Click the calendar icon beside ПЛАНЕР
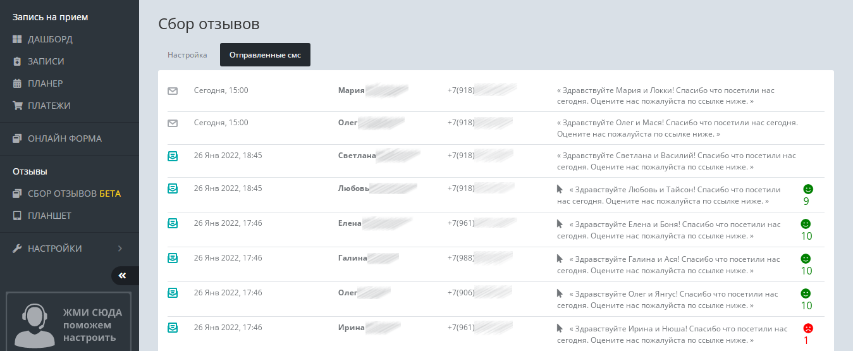The height and width of the screenshot is (351, 853). (x=17, y=83)
